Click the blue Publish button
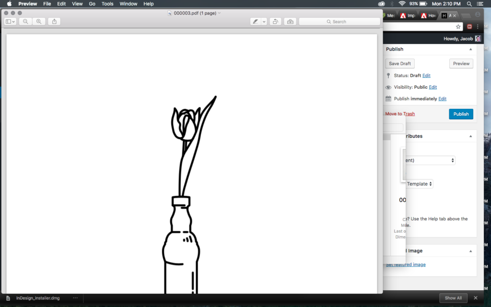 (x=461, y=114)
